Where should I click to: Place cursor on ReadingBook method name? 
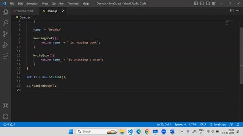[x=43, y=38]
